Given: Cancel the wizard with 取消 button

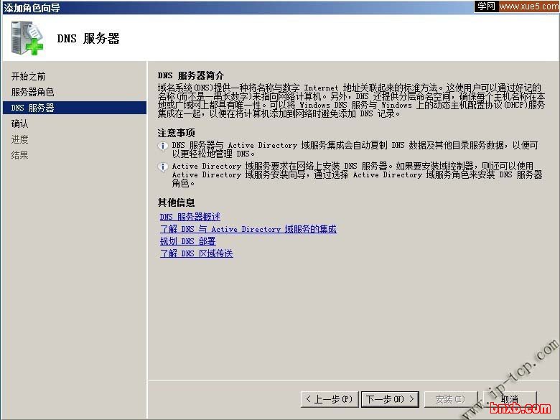Looking at the screenshot, I should 510,399.
